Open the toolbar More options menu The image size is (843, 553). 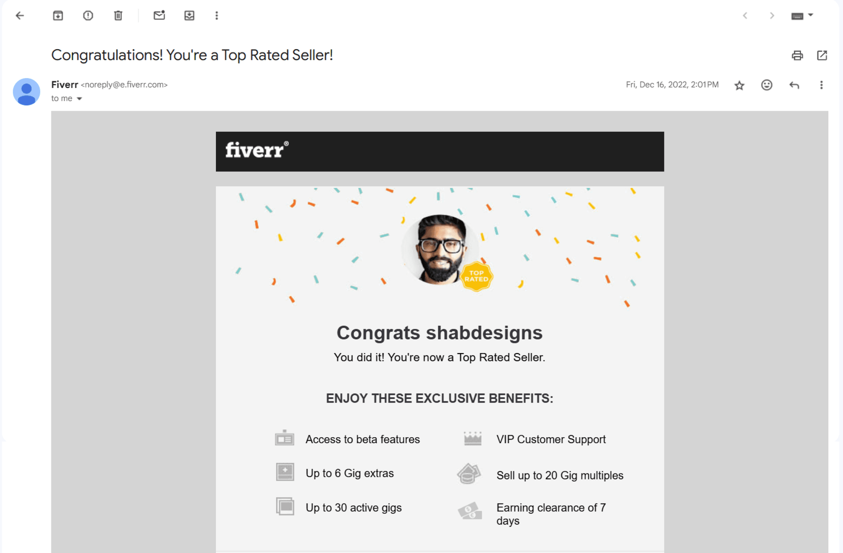pyautogui.click(x=217, y=16)
